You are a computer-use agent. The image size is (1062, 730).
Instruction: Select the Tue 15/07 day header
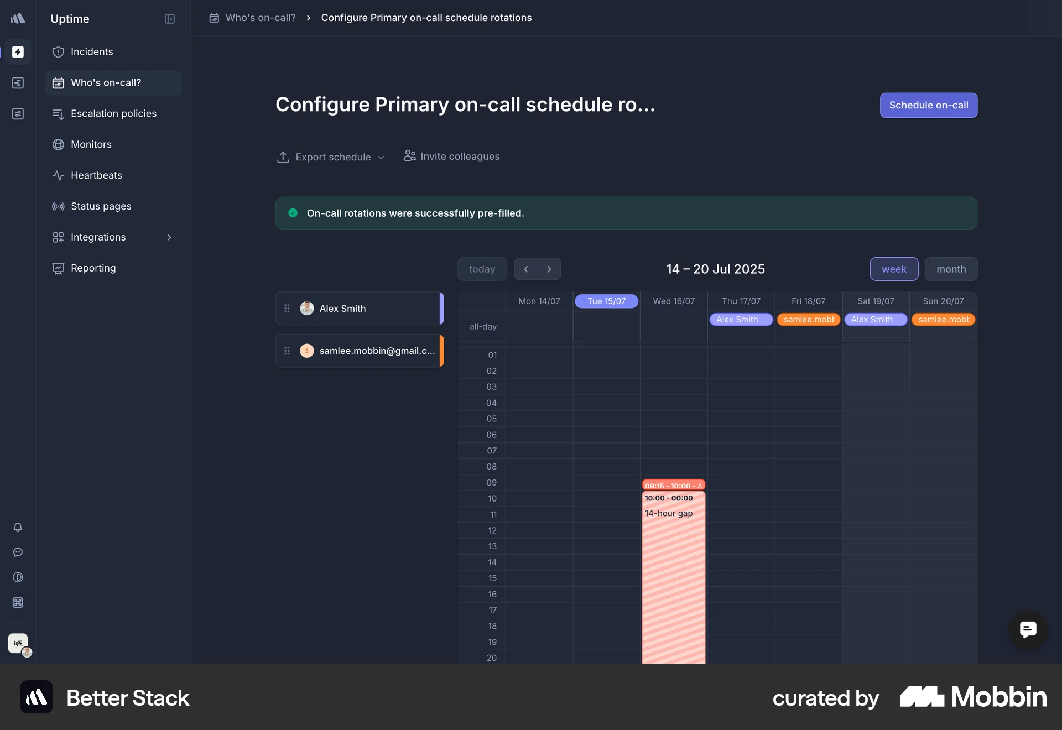606,301
